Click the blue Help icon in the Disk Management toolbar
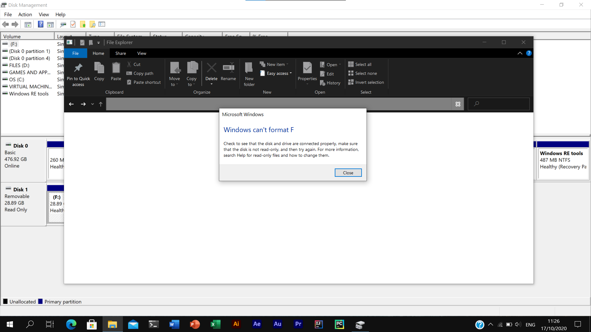The image size is (591, 332). click(x=40, y=24)
